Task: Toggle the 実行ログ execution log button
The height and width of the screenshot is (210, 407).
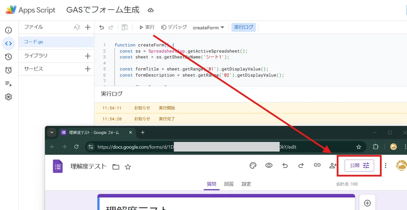Action: tap(244, 27)
